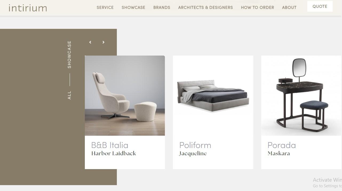This screenshot has width=342, height=191.
Task: Open the HOW TO ORDER page
Action: point(257,7)
